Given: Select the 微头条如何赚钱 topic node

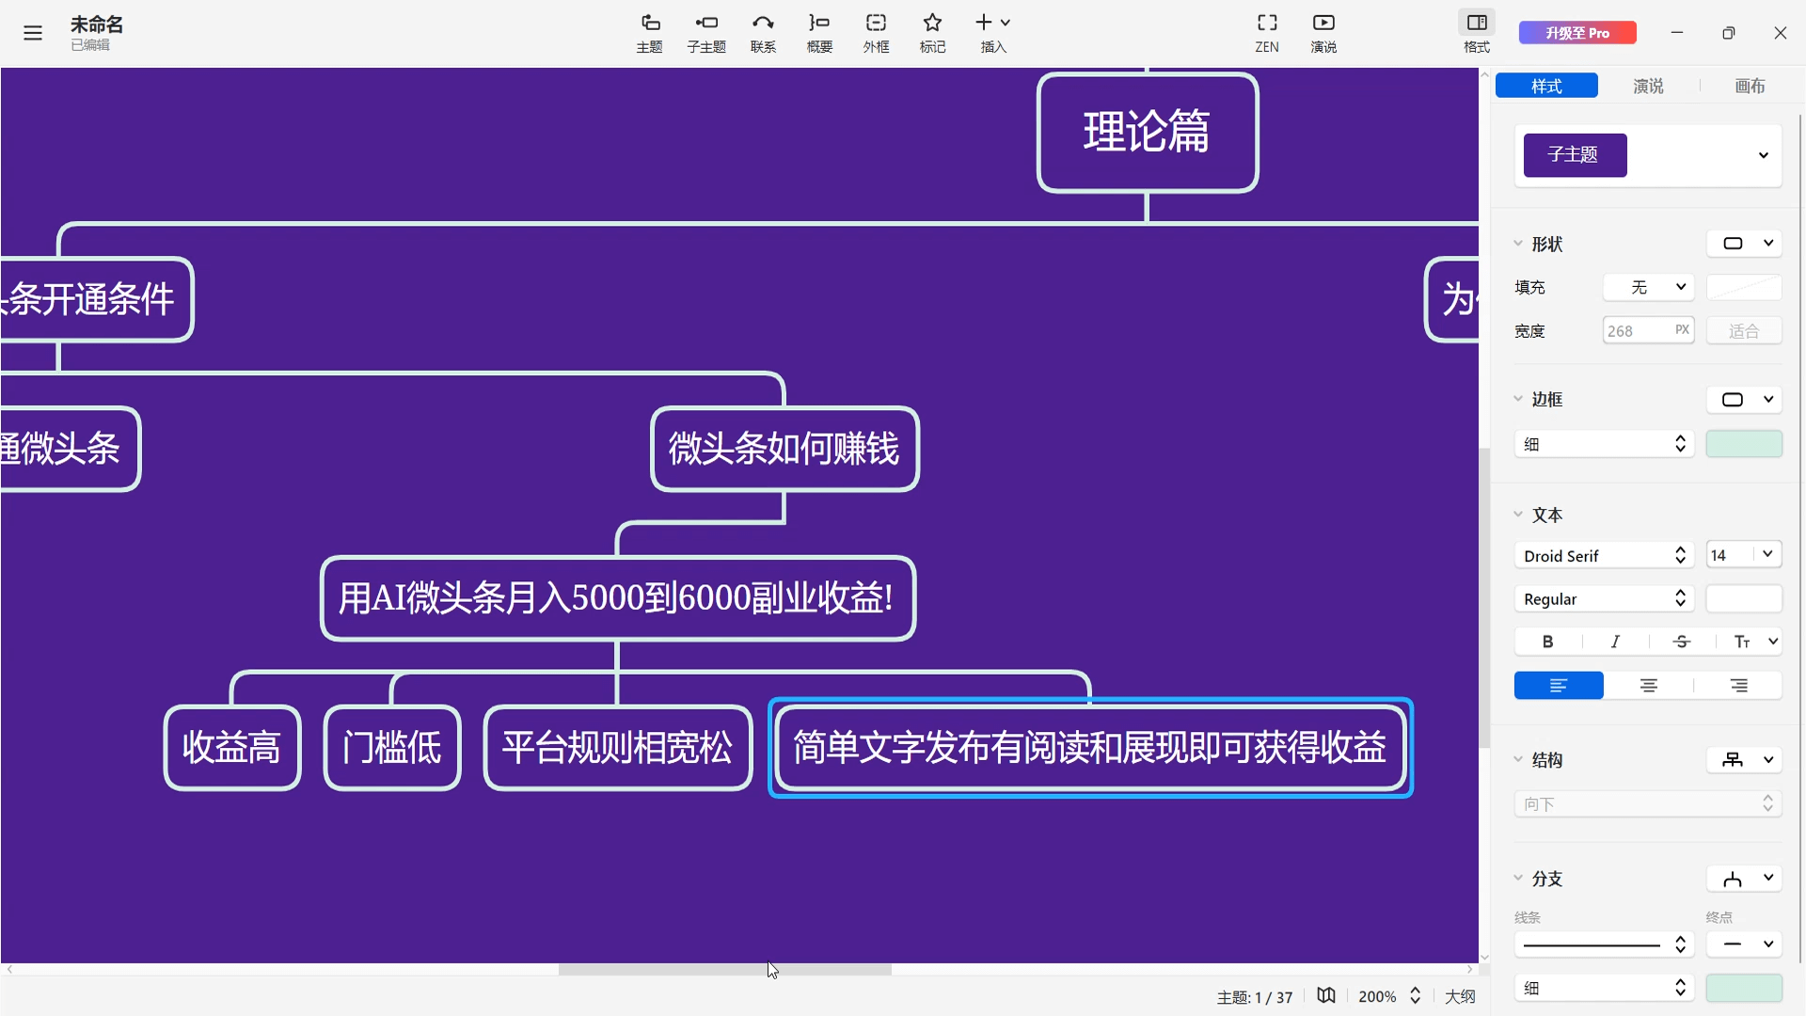Looking at the screenshot, I should pyautogui.click(x=784, y=449).
